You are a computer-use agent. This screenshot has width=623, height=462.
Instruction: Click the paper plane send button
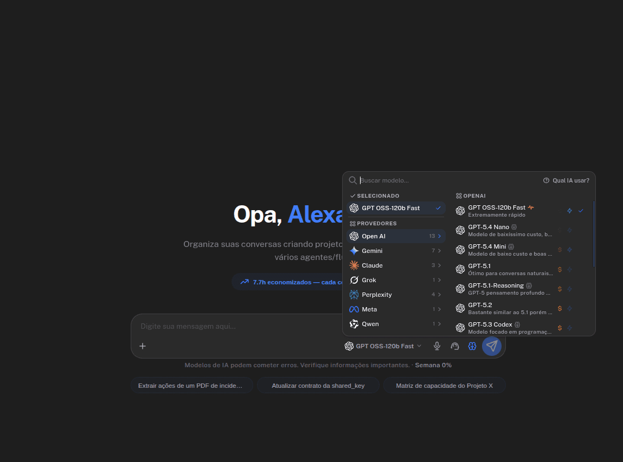[491, 346]
